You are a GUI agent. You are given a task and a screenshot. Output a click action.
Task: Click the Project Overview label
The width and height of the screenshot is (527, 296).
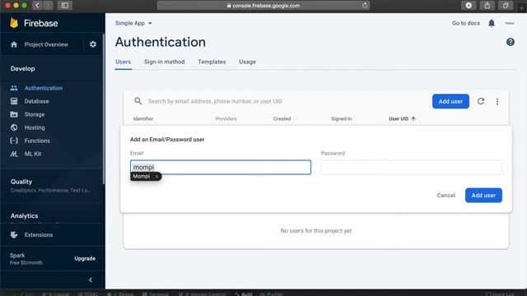coord(46,44)
